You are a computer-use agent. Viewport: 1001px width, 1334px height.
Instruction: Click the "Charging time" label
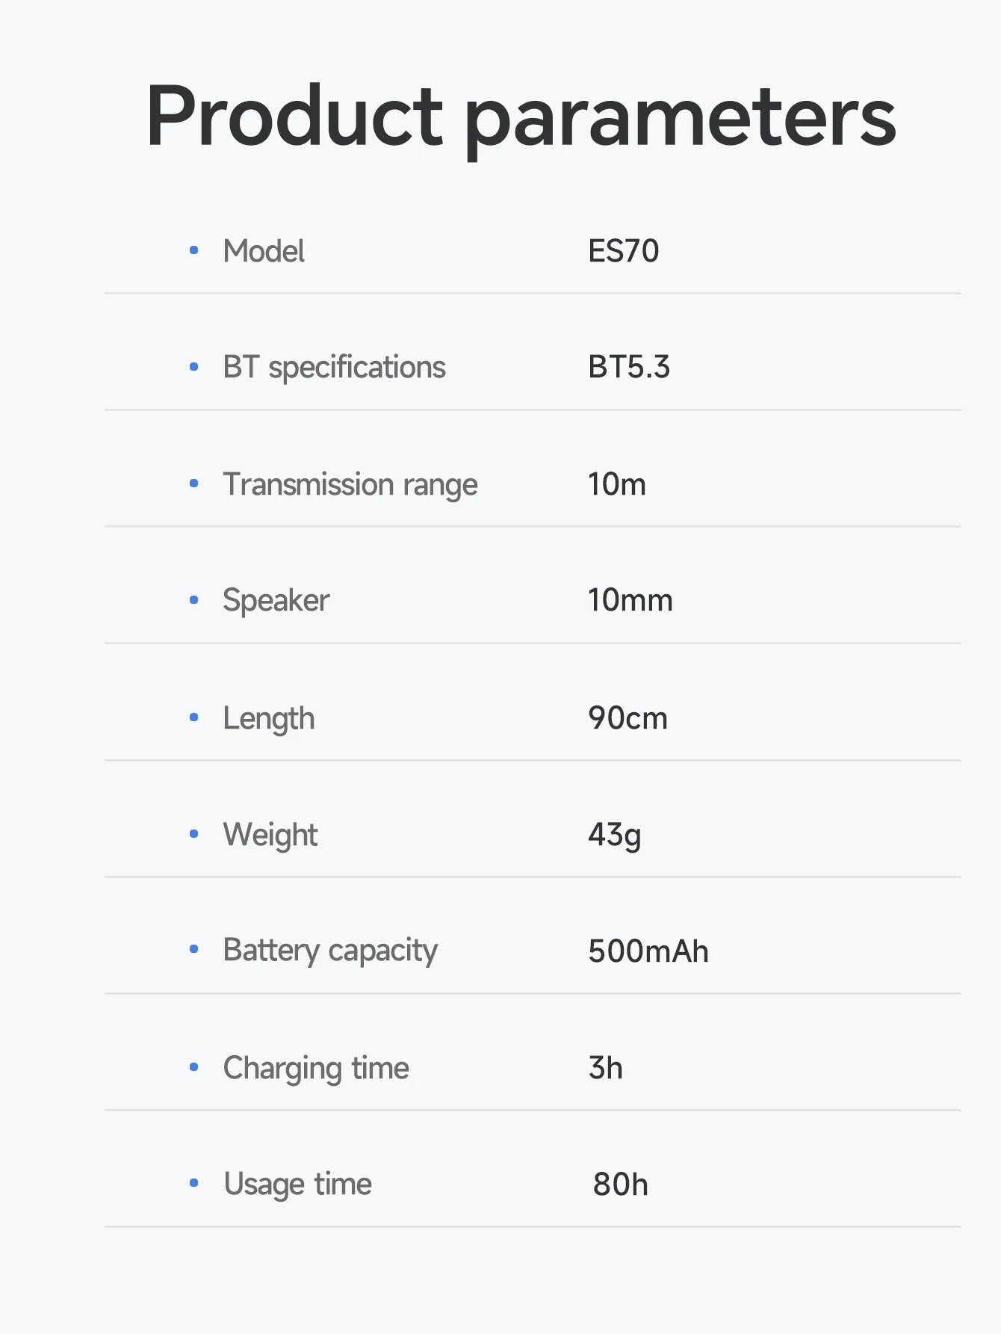[316, 1068]
